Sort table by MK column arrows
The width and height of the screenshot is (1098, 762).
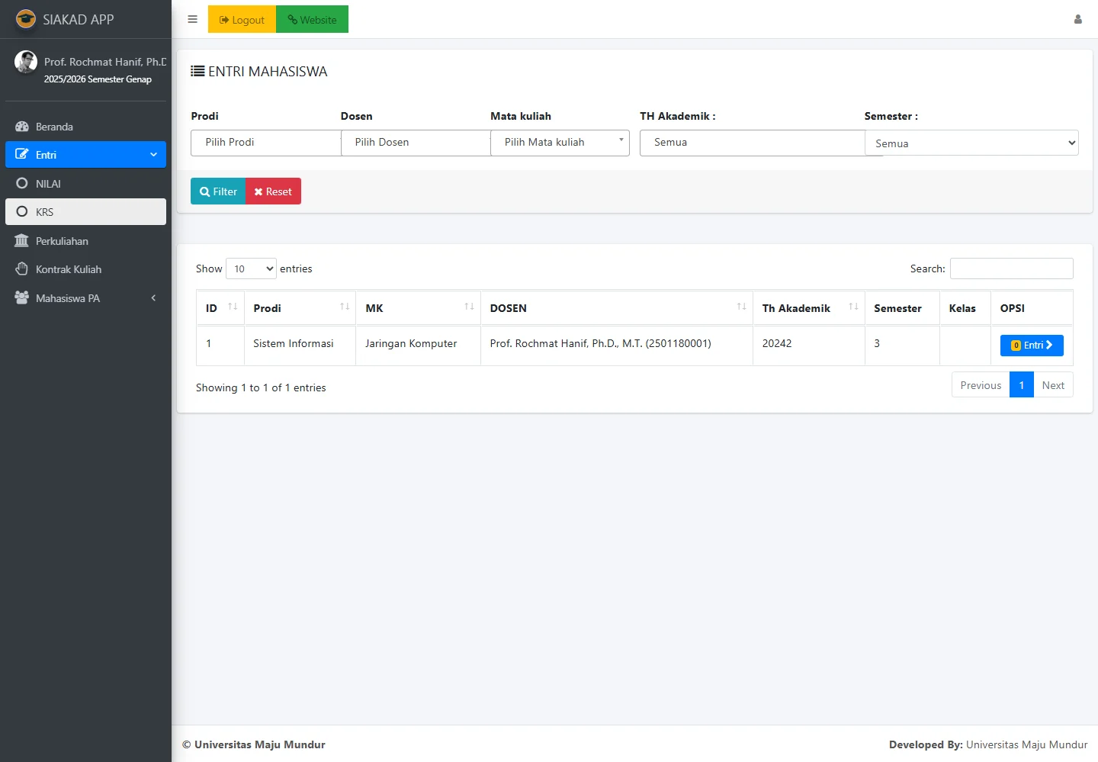click(469, 307)
